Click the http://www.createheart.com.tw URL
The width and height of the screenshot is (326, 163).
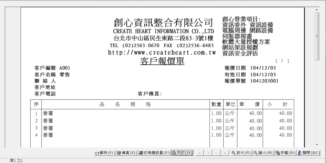pos(162,52)
